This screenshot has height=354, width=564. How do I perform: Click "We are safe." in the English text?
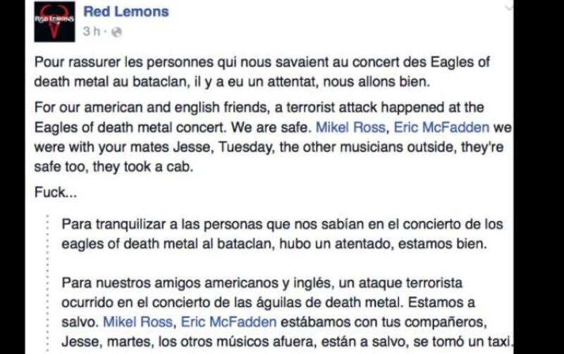(x=271, y=127)
